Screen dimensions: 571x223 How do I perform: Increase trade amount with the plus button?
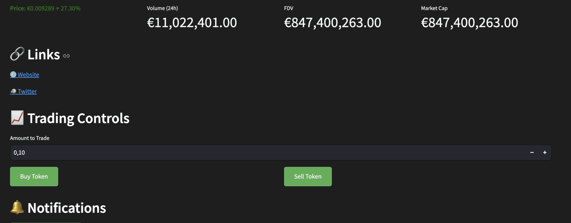(545, 153)
